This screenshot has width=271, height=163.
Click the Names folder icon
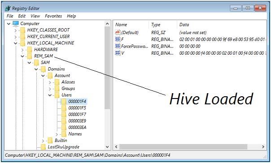click(x=64, y=134)
